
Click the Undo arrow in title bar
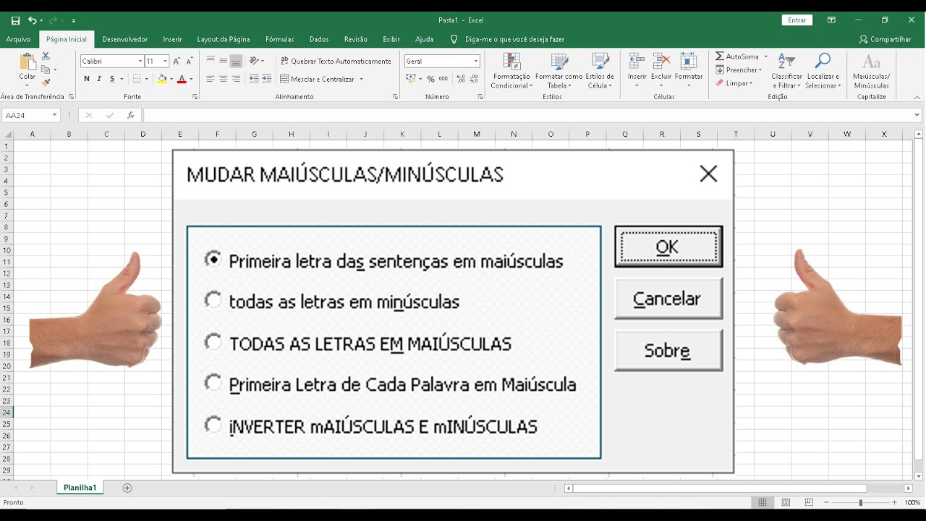point(33,20)
